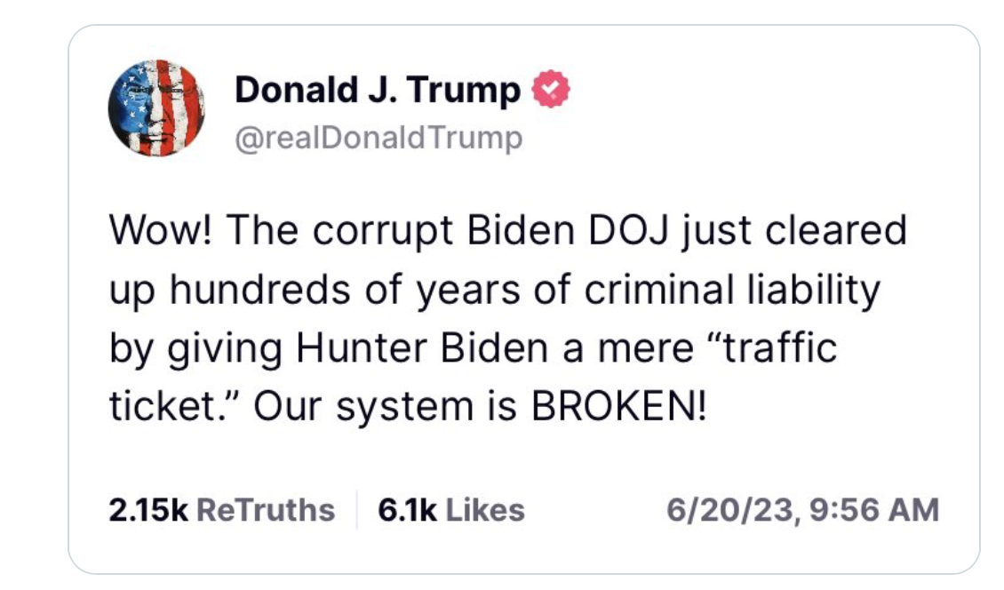The height and width of the screenshot is (590, 1004).
Task: Click the 6.1k Likes number
Action: point(407,510)
